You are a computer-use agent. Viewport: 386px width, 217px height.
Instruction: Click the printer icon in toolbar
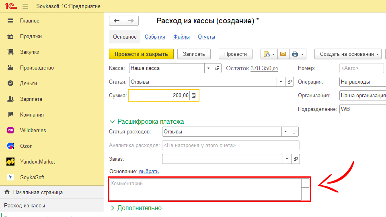click(295, 54)
